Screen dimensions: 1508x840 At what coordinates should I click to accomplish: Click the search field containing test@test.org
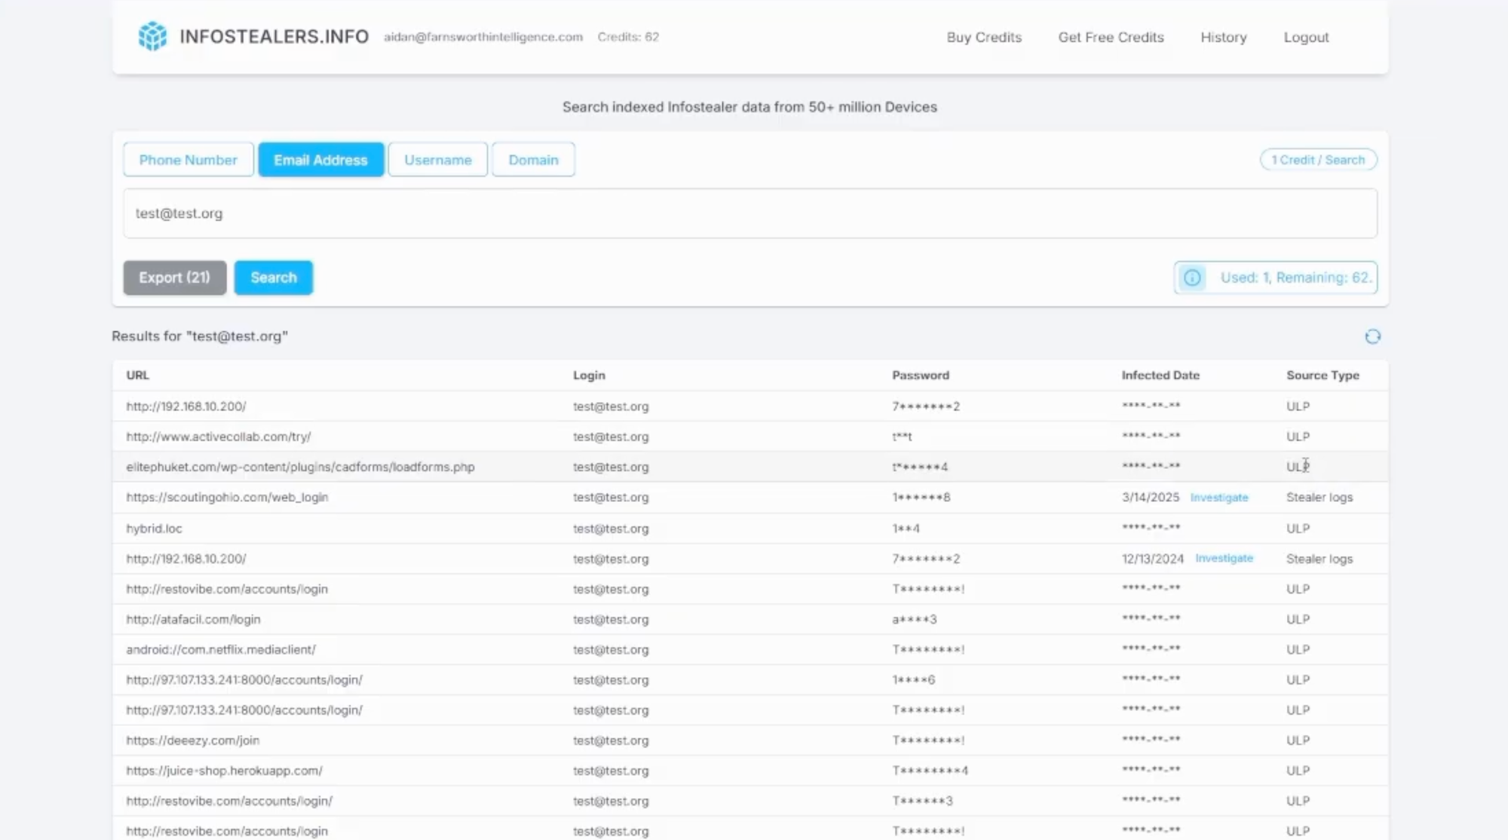[x=749, y=213]
